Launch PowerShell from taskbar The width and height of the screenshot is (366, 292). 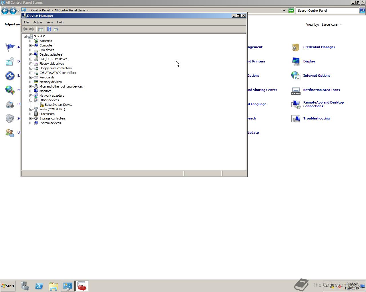point(39,286)
